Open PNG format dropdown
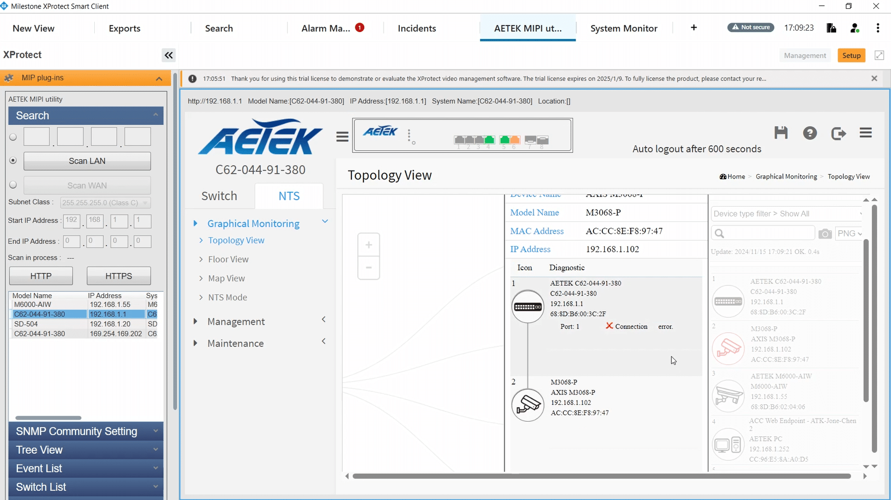Viewport: 891px width, 500px height. tap(850, 234)
